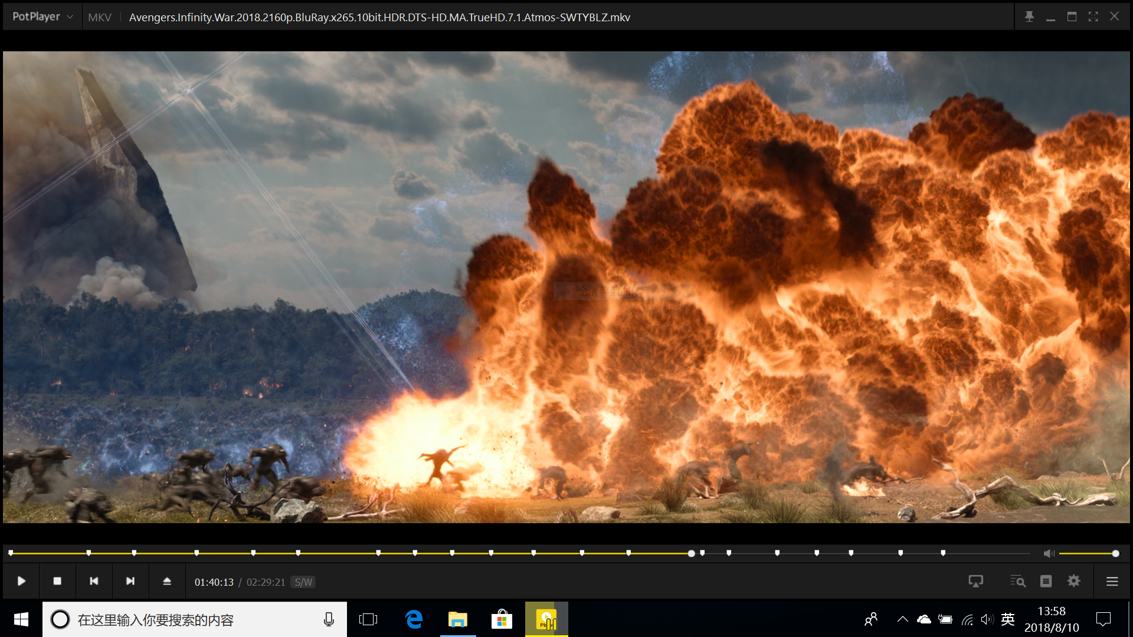Open the PotPlayer main menu dropdown
1133x637 pixels.
(42, 17)
